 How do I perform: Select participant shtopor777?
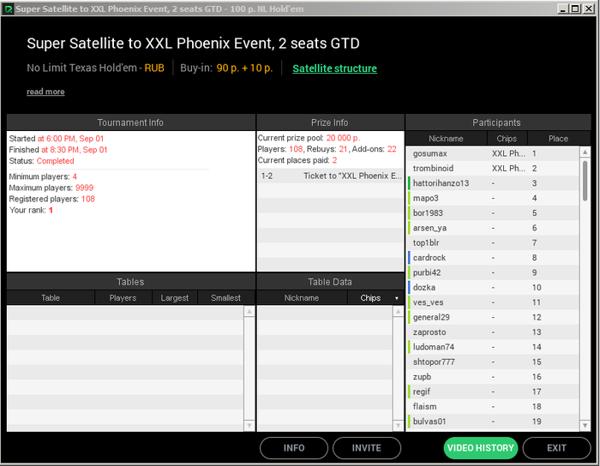pos(493,362)
